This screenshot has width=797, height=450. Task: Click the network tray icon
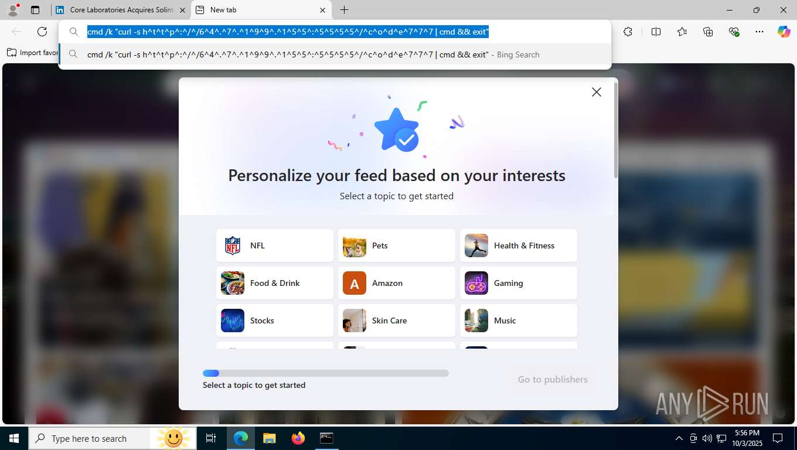coord(721,438)
